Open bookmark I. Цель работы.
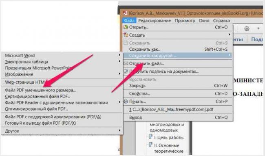Screen dimensions: 265x156 [169, 138]
